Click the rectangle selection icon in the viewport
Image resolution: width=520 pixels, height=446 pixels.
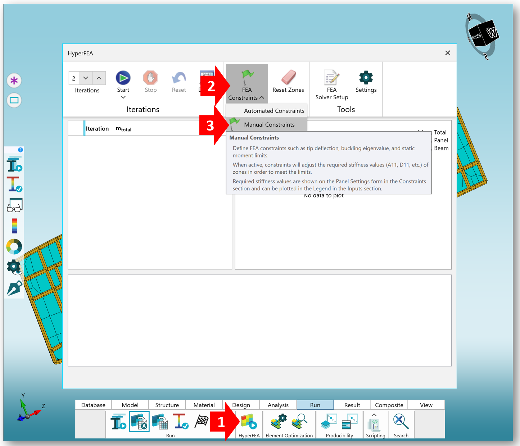point(14,100)
